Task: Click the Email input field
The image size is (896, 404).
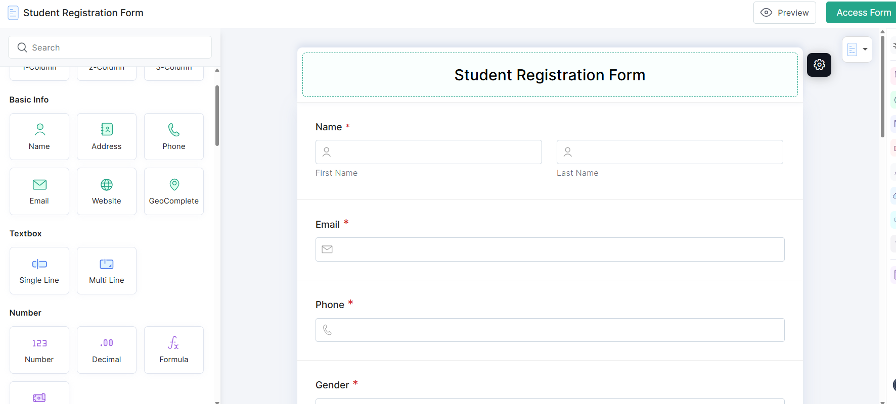Action: [x=550, y=249]
